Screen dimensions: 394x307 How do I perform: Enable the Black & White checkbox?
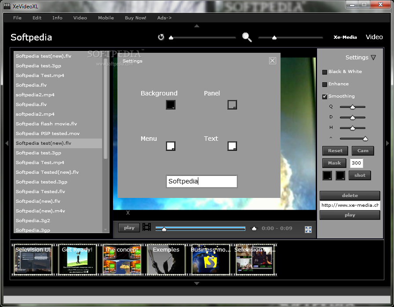325,72
